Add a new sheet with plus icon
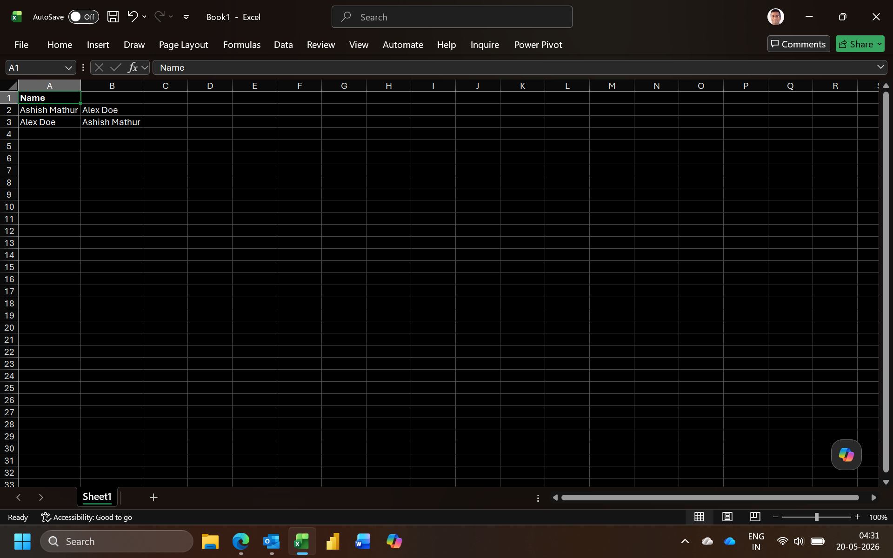 click(153, 498)
